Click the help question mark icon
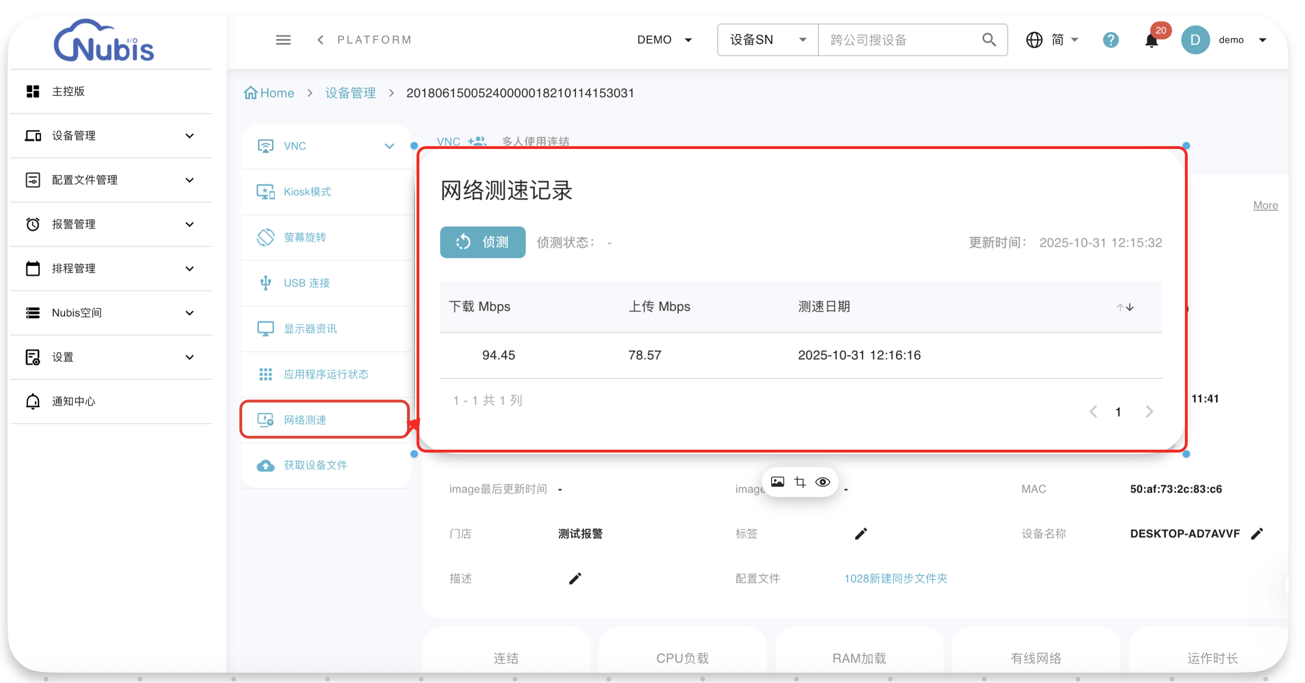Viewport: 1305px width, 683px height. click(1110, 39)
